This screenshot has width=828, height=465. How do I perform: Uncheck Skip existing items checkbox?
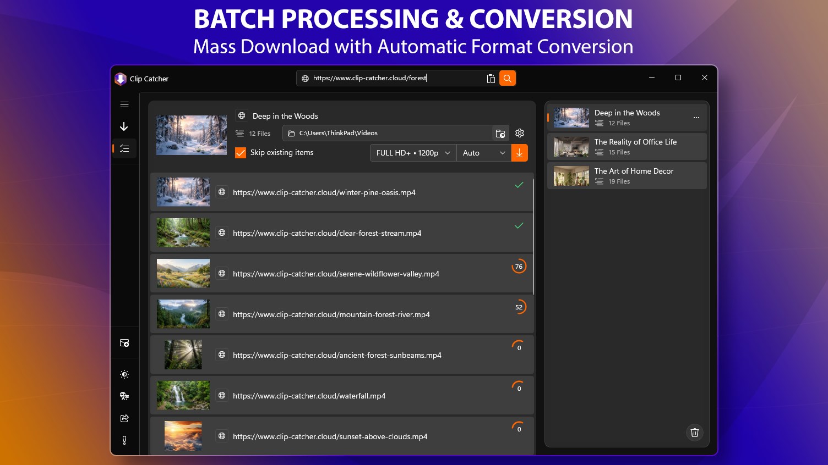click(x=241, y=153)
